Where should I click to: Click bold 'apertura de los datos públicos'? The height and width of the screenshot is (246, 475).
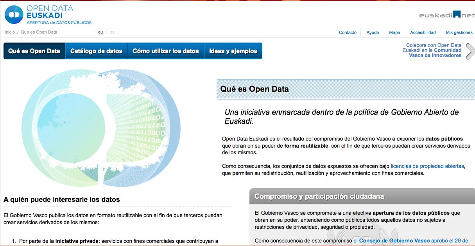click(411, 213)
